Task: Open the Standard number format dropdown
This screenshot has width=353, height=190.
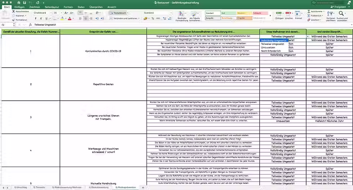Action: click(x=171, y=13)
